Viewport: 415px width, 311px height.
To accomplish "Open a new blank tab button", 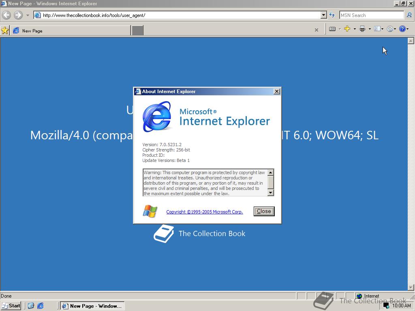I will tap(138, 30).
